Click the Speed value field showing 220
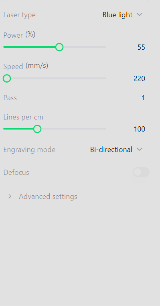The width and height of the screenshot is (160, 306). coord(139,79)
